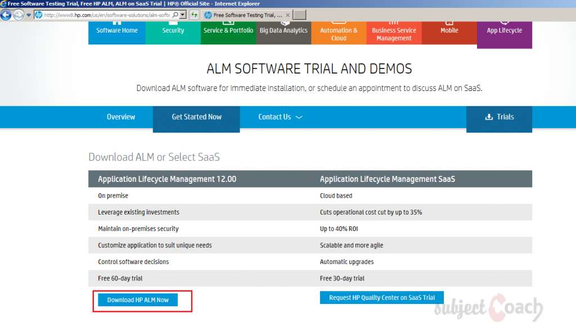This screenshot has height=332, width=576.
Task: Click the Download ALM software subtitle sentence
Action: pyautogui.click(x=309, y=88)
